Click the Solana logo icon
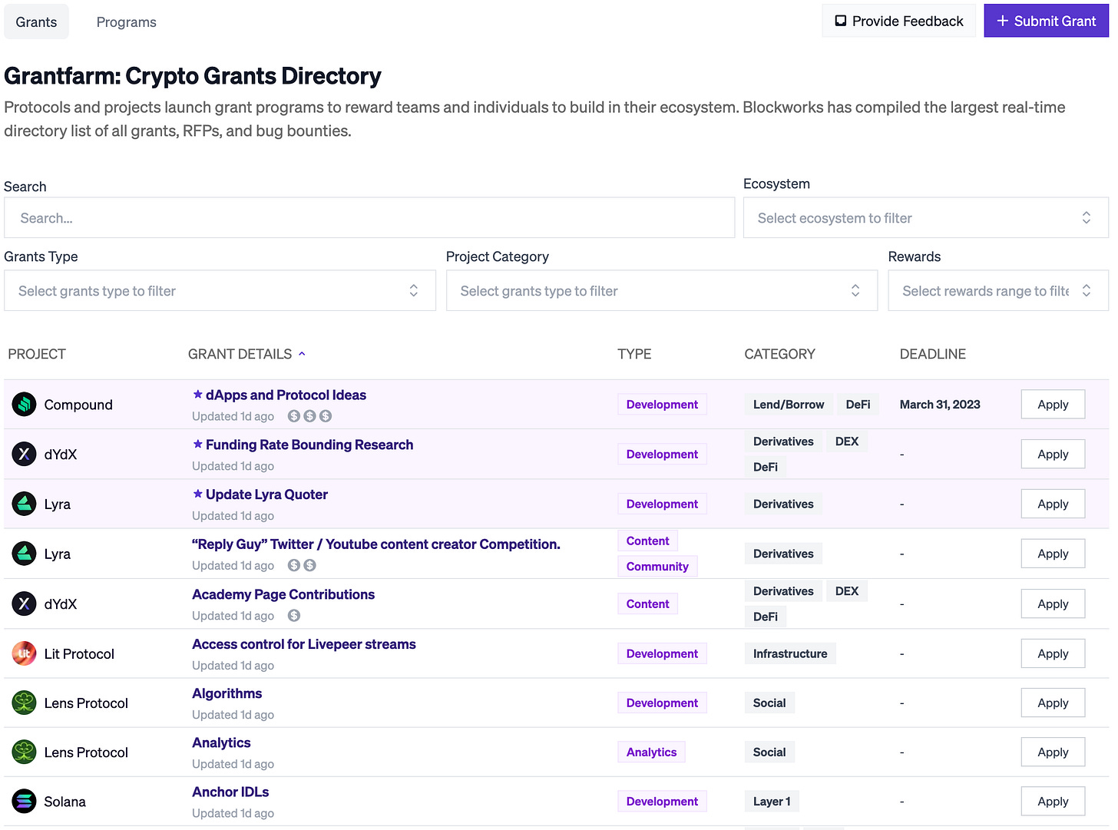The height and width of the screenshot is (830, 1118). point(25,801)
